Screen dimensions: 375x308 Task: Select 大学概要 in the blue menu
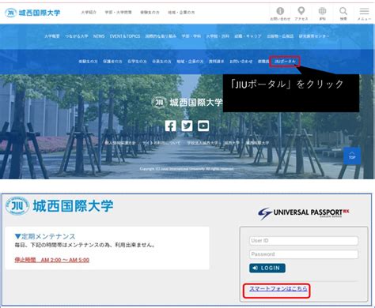pyautogui.click(x=52, y=36)
